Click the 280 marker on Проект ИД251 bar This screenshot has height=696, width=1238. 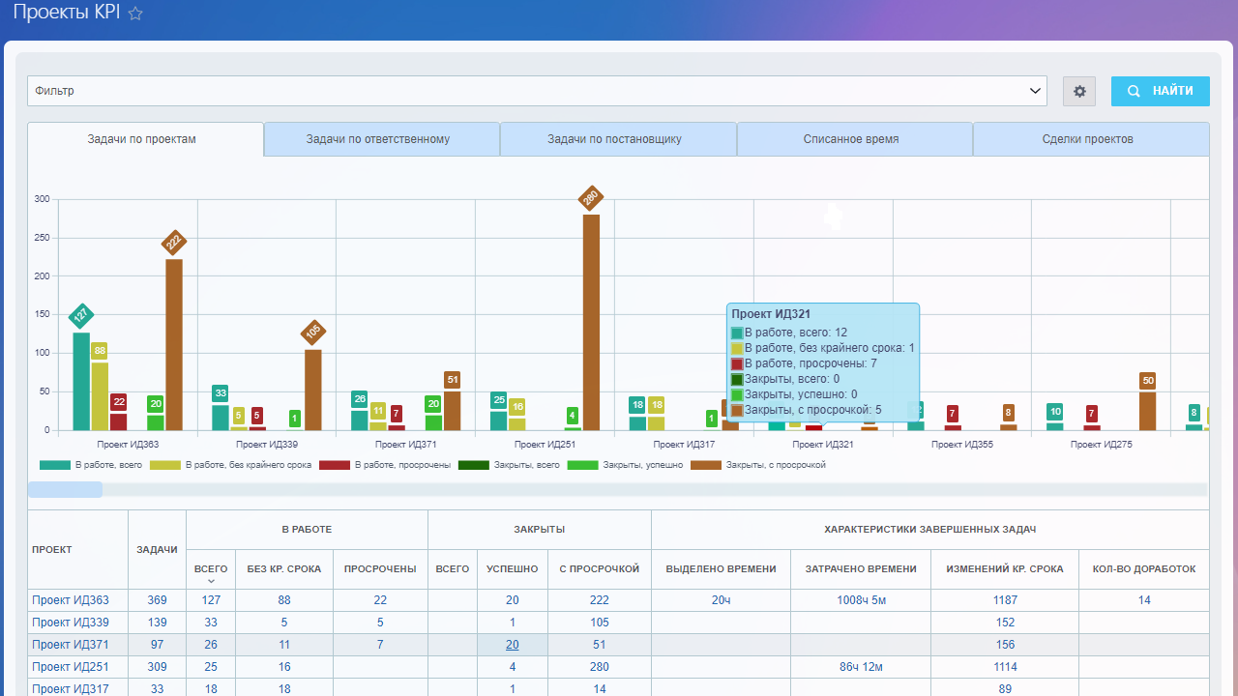pyautogui.click(x=590, y=198)
